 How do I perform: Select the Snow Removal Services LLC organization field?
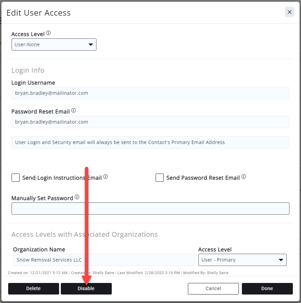[x=104, y=260]
